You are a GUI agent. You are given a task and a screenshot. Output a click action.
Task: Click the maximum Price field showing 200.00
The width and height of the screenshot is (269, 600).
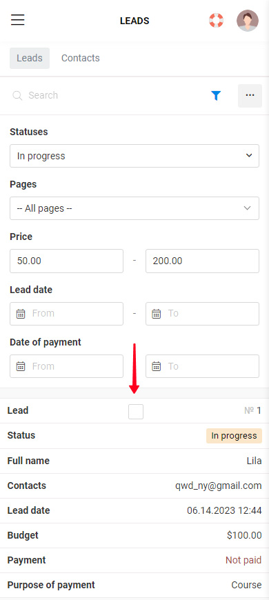click(x=202, y=261)
